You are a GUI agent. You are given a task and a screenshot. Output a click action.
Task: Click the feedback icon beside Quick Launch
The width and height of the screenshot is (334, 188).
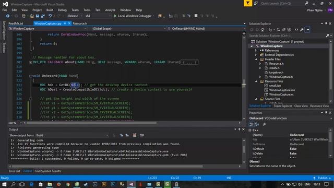pyautogui.click(x=256, y=3)
